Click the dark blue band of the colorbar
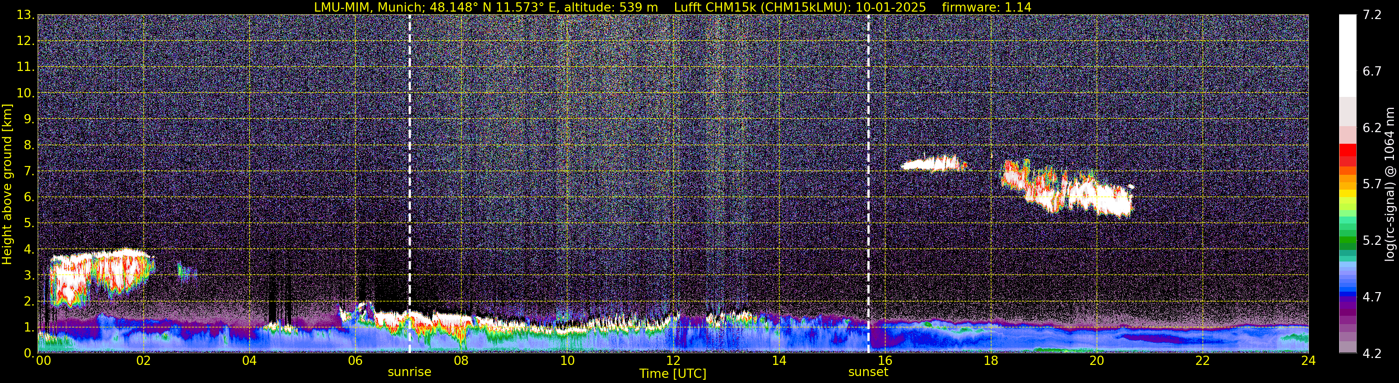This screenshot has width=1399, height=383. click(x=1347, y=294)
